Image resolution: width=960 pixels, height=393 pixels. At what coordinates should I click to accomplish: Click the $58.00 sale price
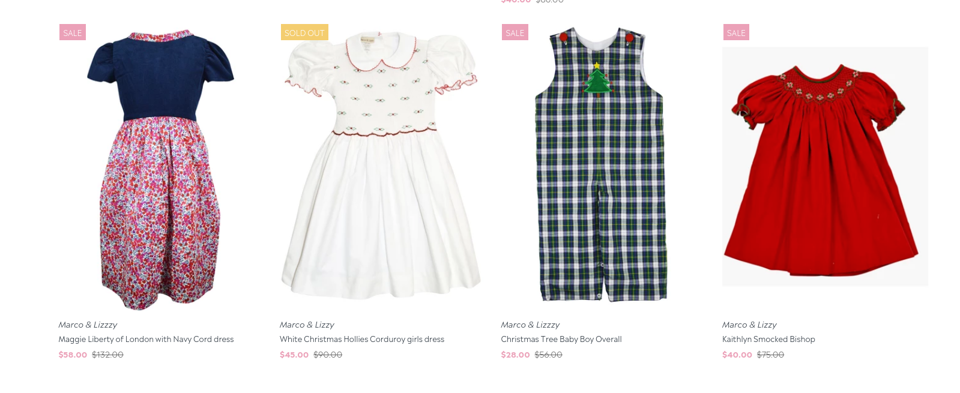tap(73, 354)
